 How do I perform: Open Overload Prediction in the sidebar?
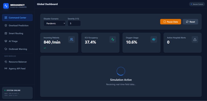[17, 25]
